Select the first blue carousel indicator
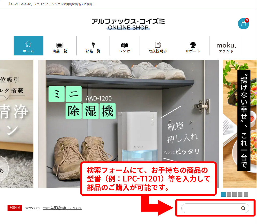The image size is (257, 224). 223,194
